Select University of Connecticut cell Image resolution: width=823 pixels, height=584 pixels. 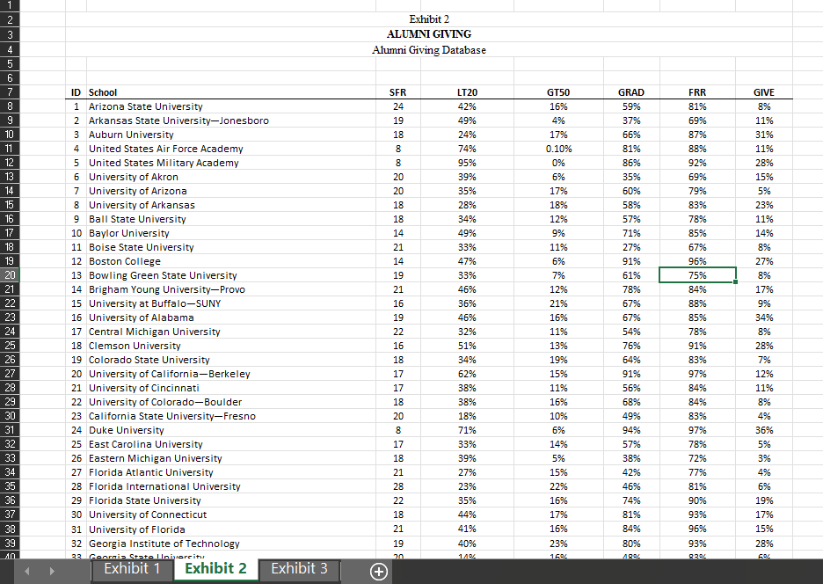click(231, 515)
